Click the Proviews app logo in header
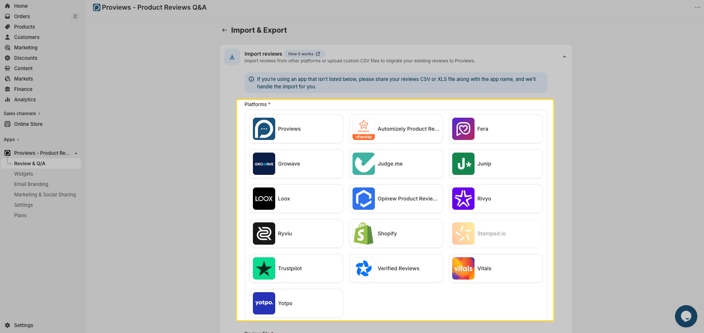This screenshot has width=704, height=333. [97, 7]
